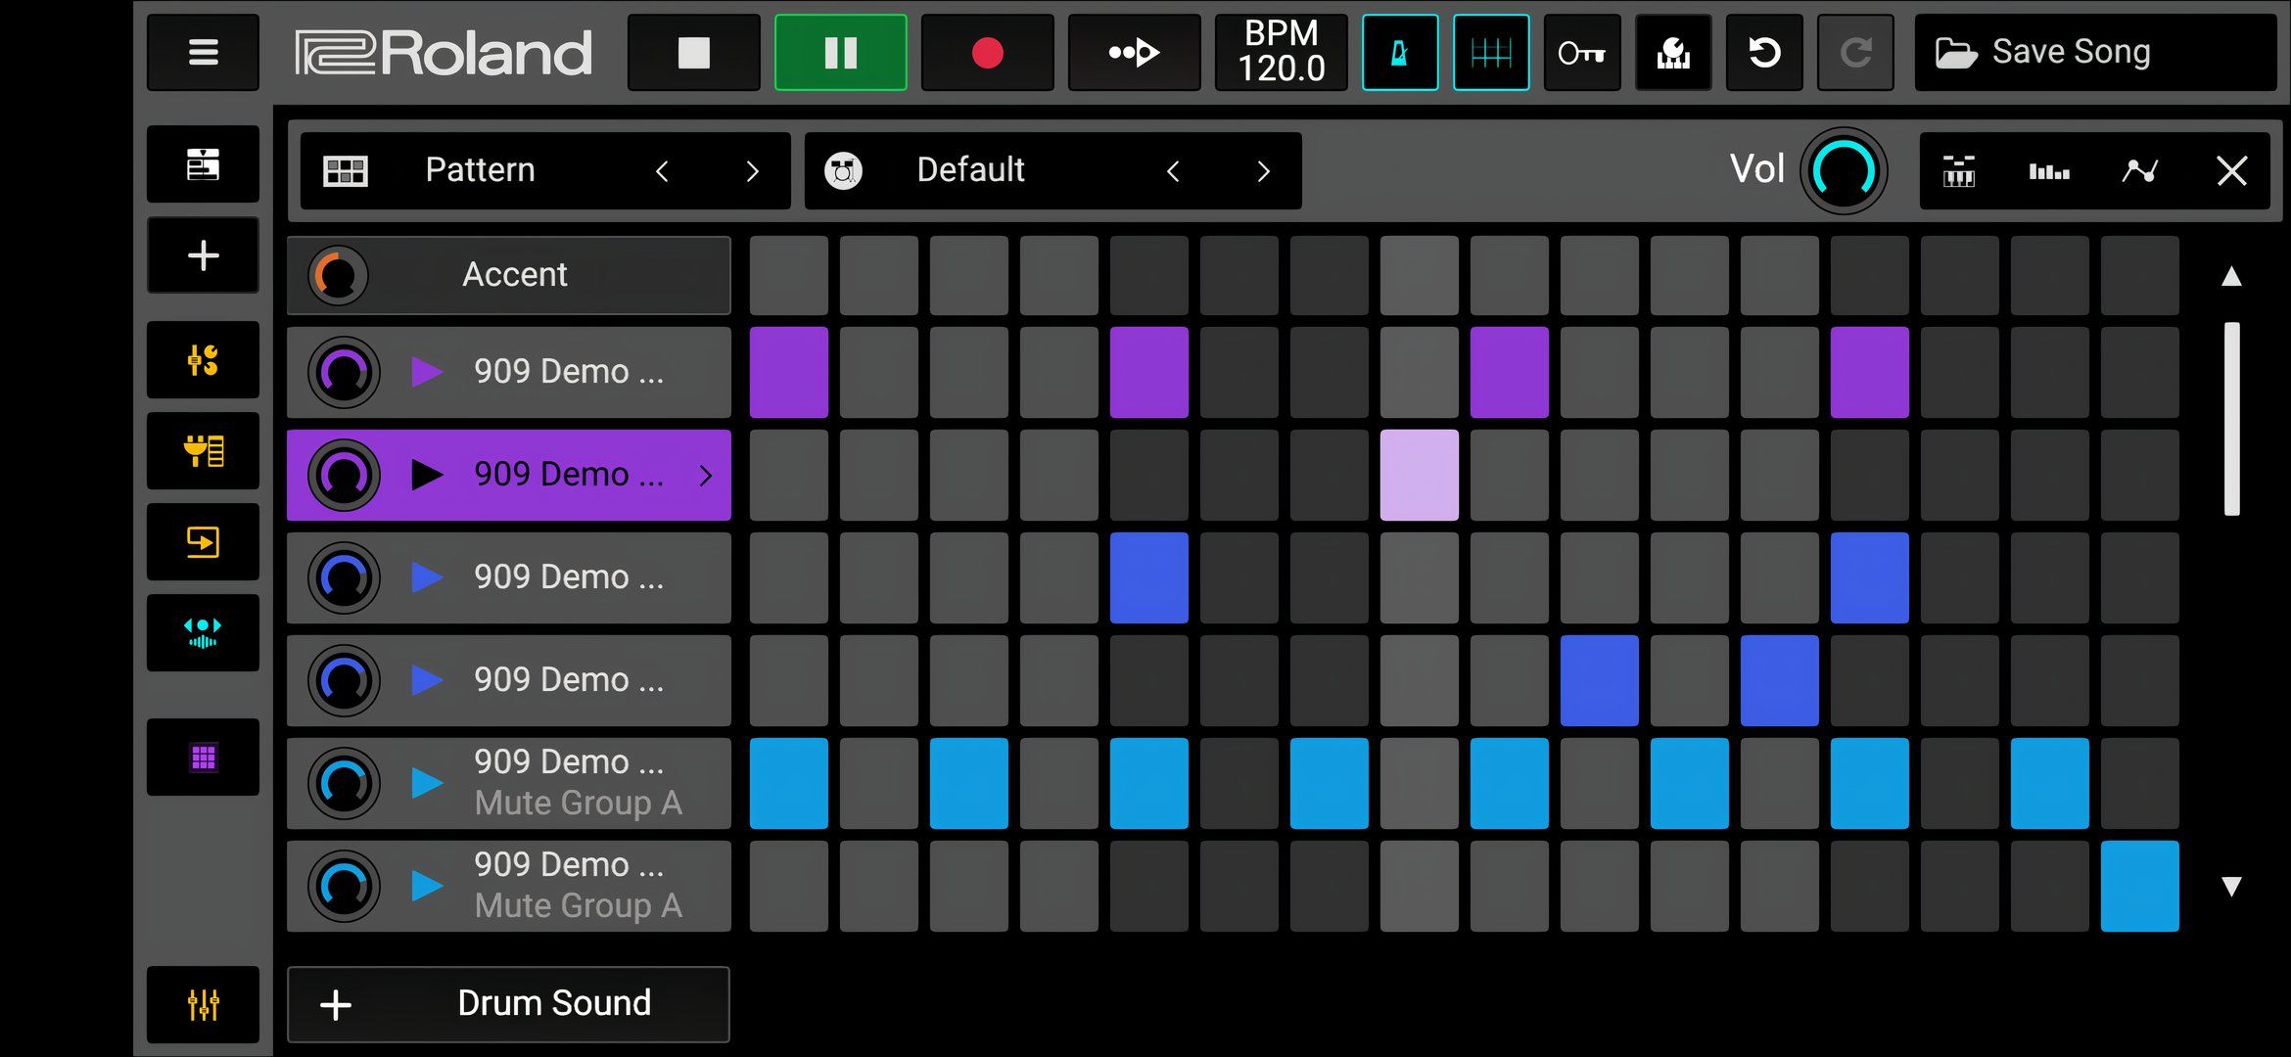Expand the active 909 Demo track row
The width and height of the screenshot is (2291, 1057).
tap(707, 475)
